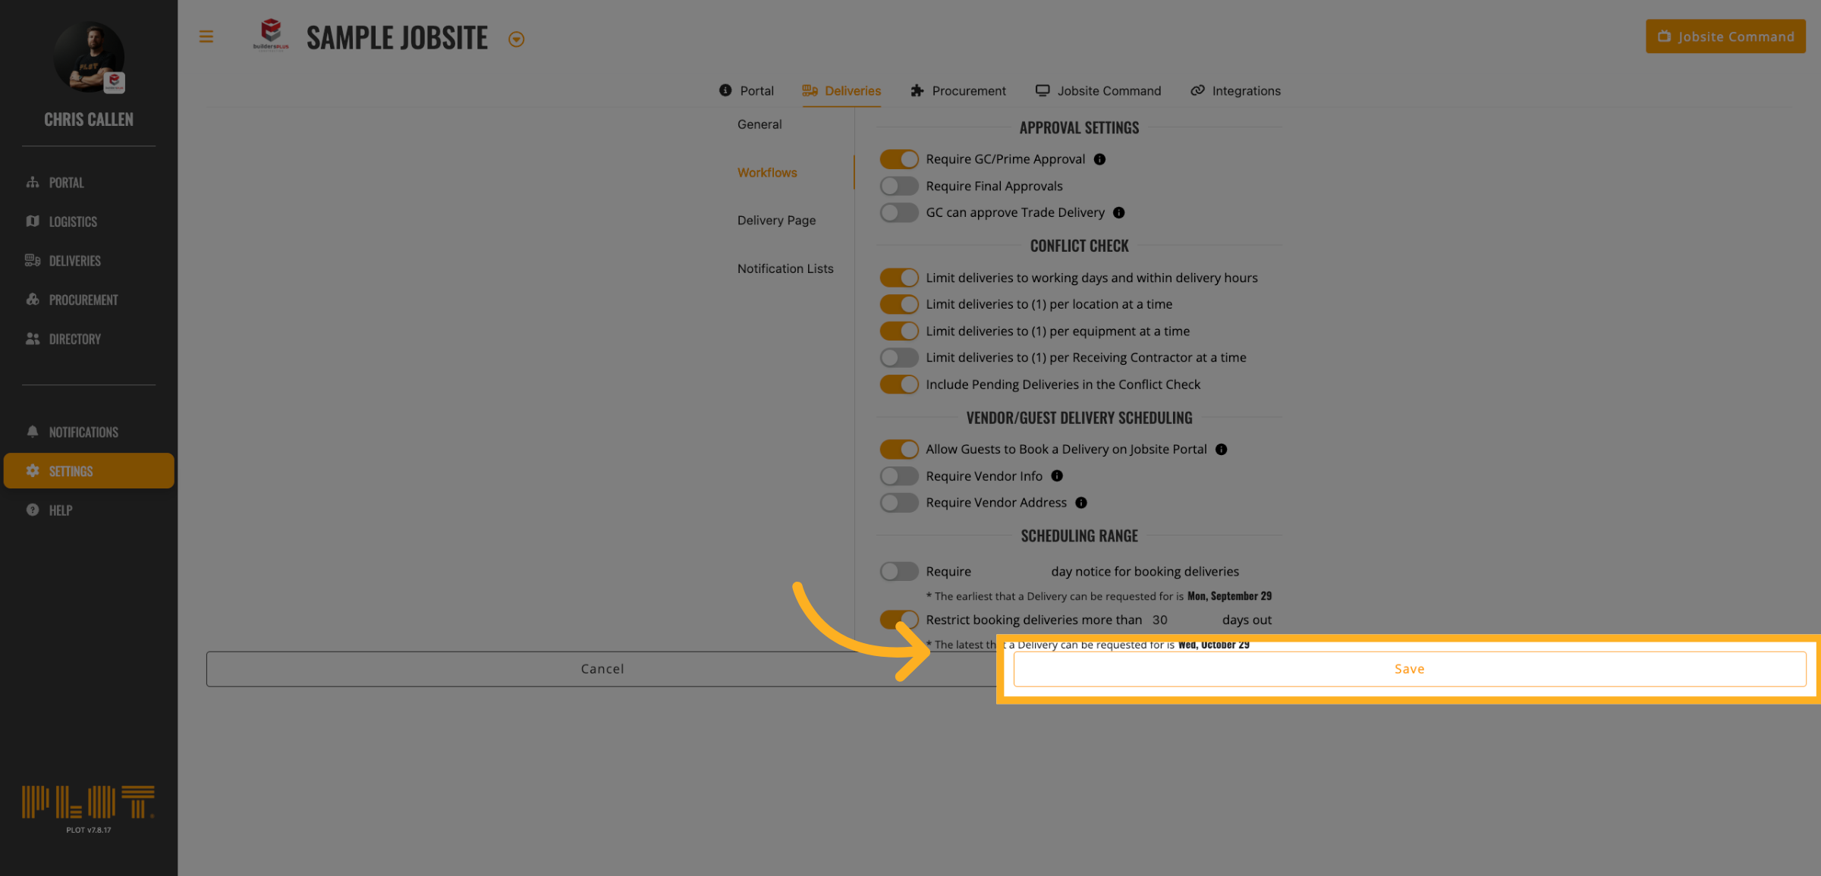Click info icon next to Require Vendor Info
1821x876 pixels.
[1057, 476]
